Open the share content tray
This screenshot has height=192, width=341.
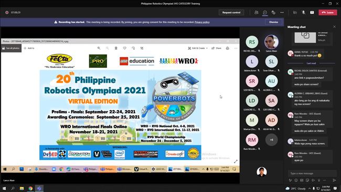click(312, 13)
